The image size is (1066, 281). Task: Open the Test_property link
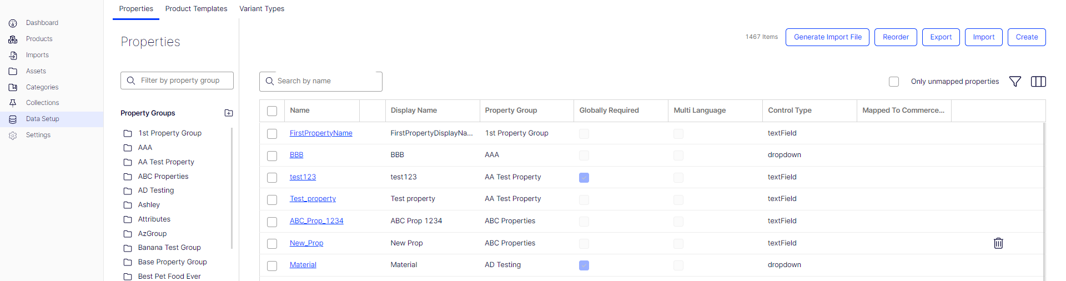coord(313,199)
